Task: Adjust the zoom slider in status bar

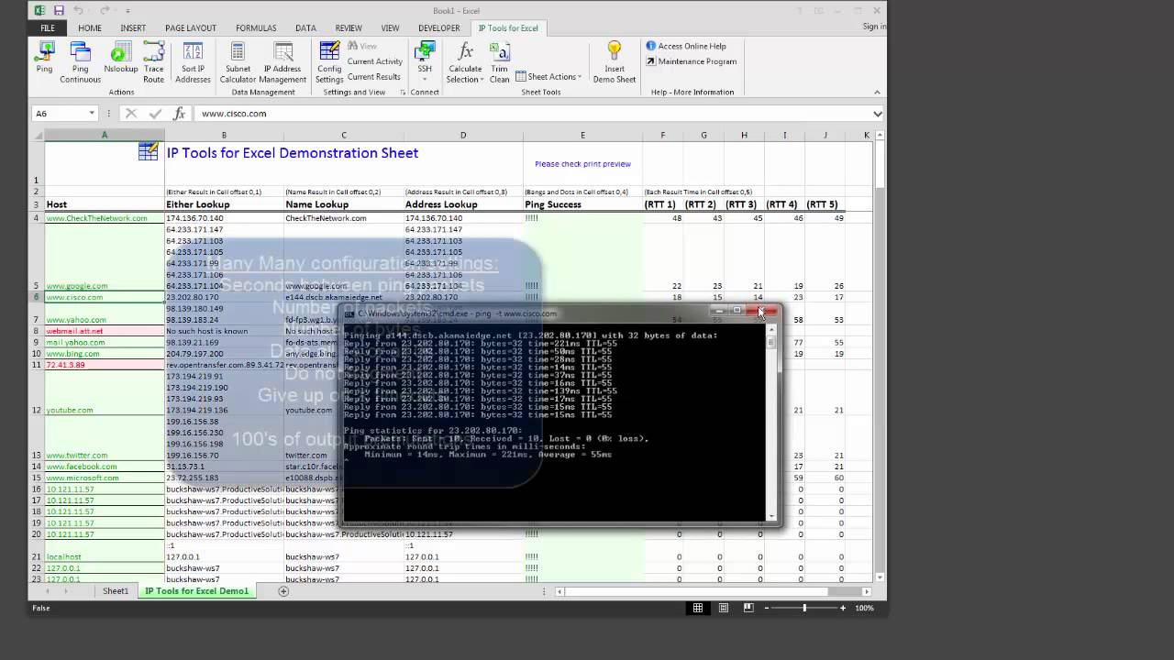Action: tap(804, 608)
